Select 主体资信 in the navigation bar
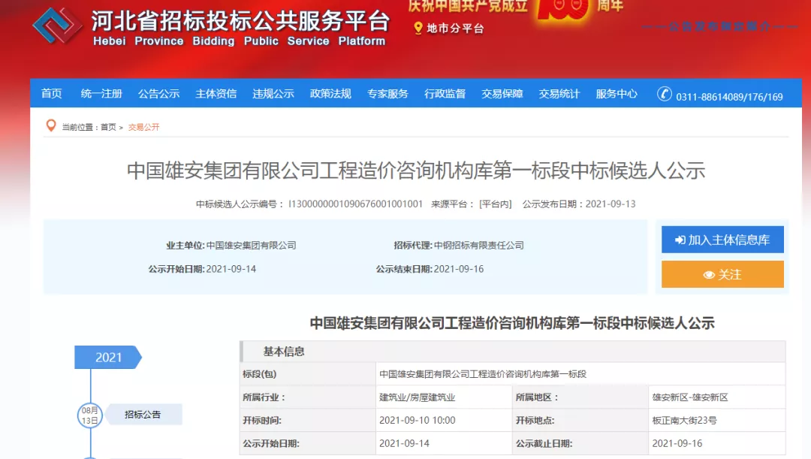 click(x=216, y=94)
